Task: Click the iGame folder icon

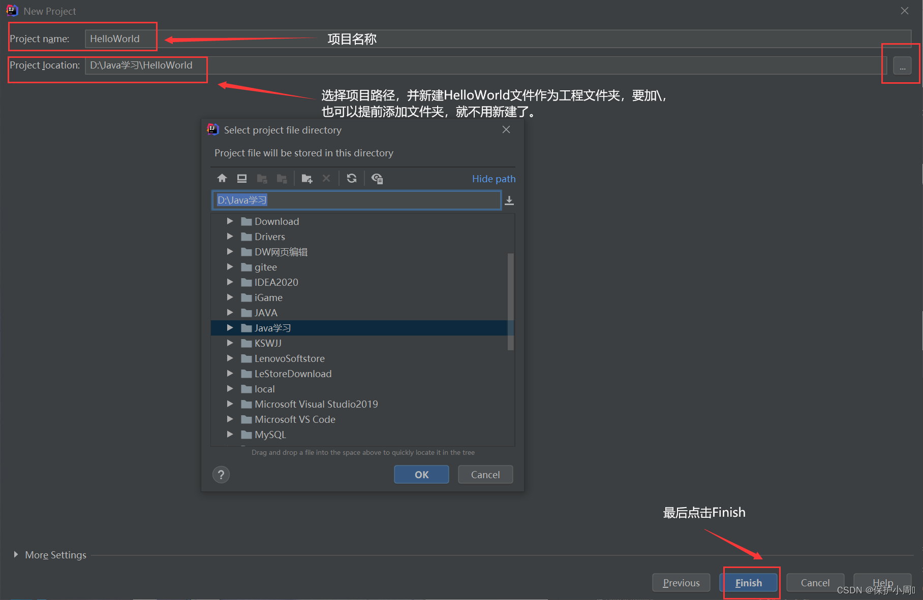Action: [247, 297]
